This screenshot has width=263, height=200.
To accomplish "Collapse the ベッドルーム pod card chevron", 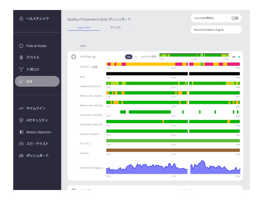I will point(234,57).
